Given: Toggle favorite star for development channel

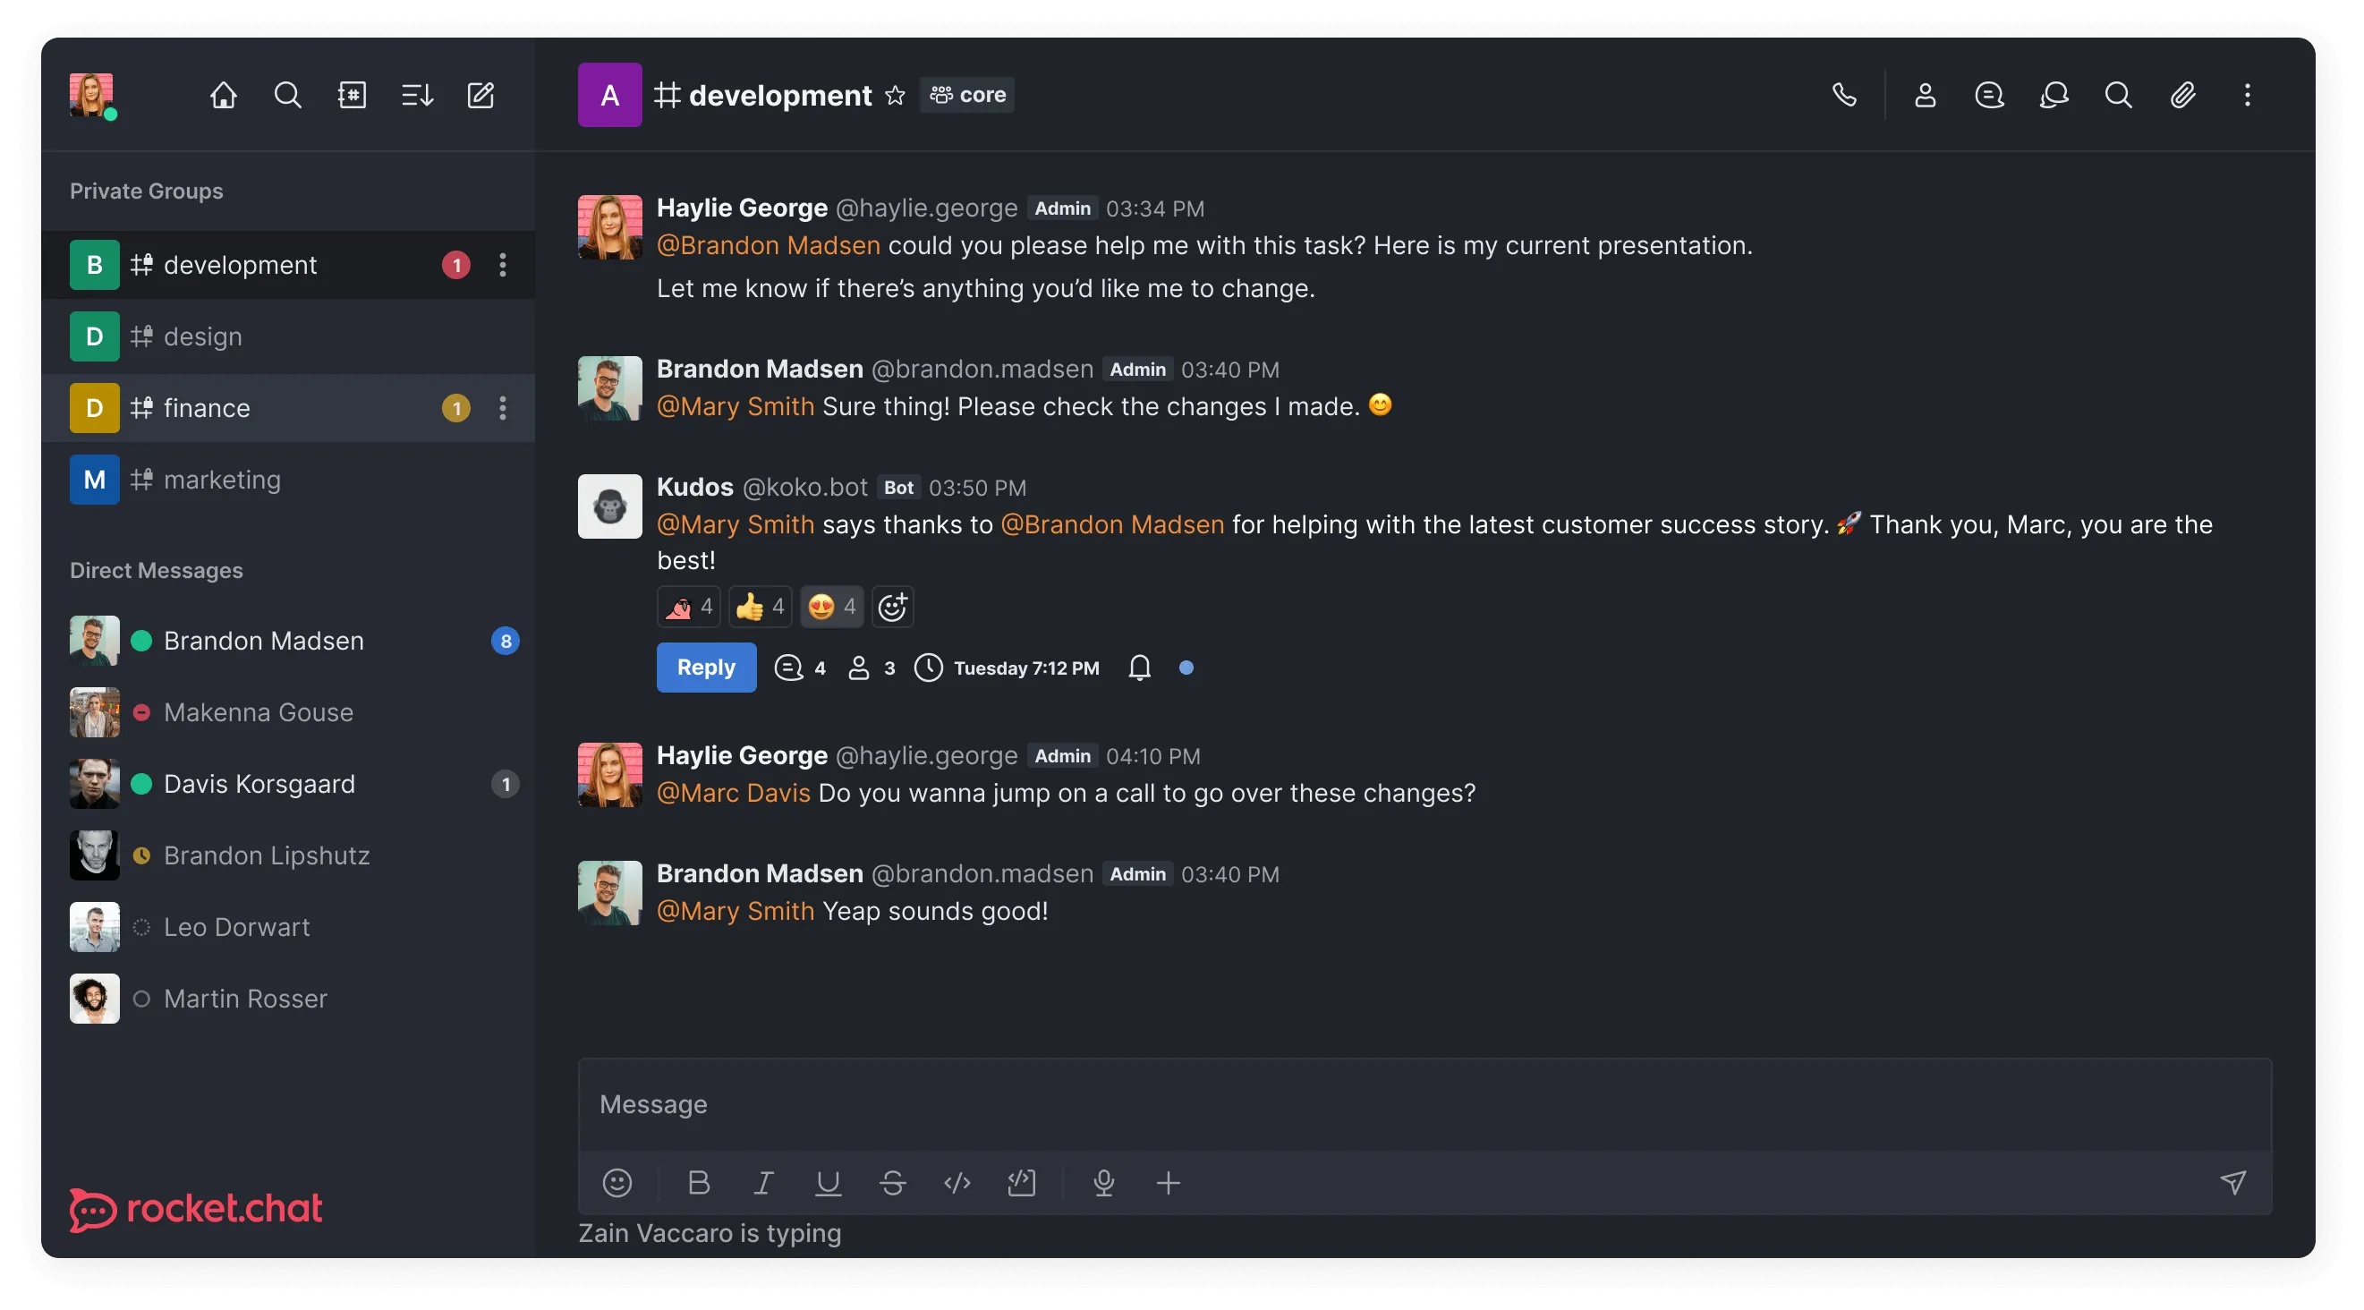Looking at the screenshot, I should tap(895, 96).
